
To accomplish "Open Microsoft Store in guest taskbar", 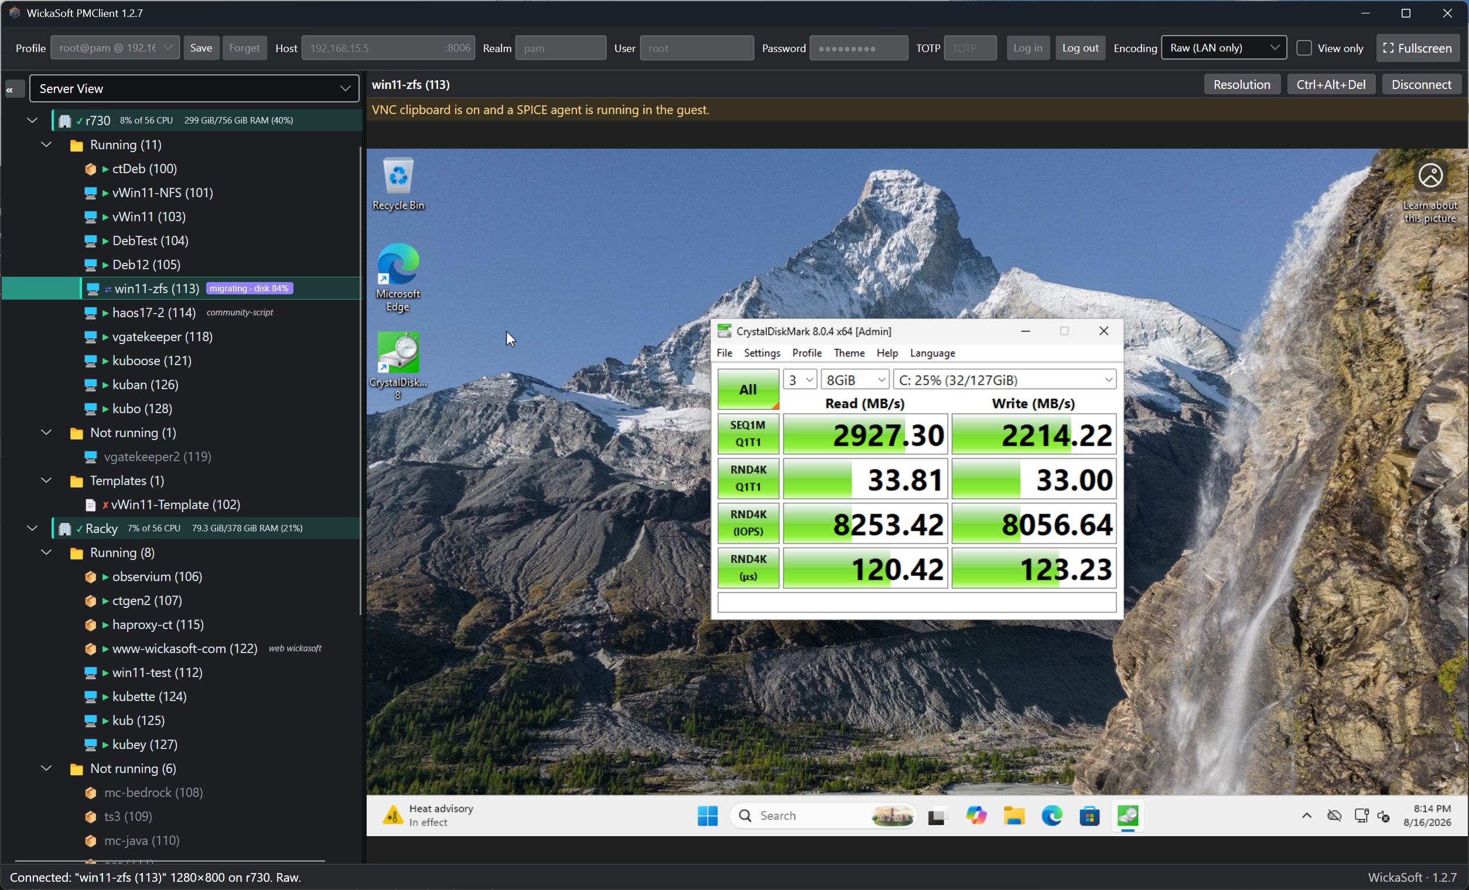I will (x=1089, y=816).
